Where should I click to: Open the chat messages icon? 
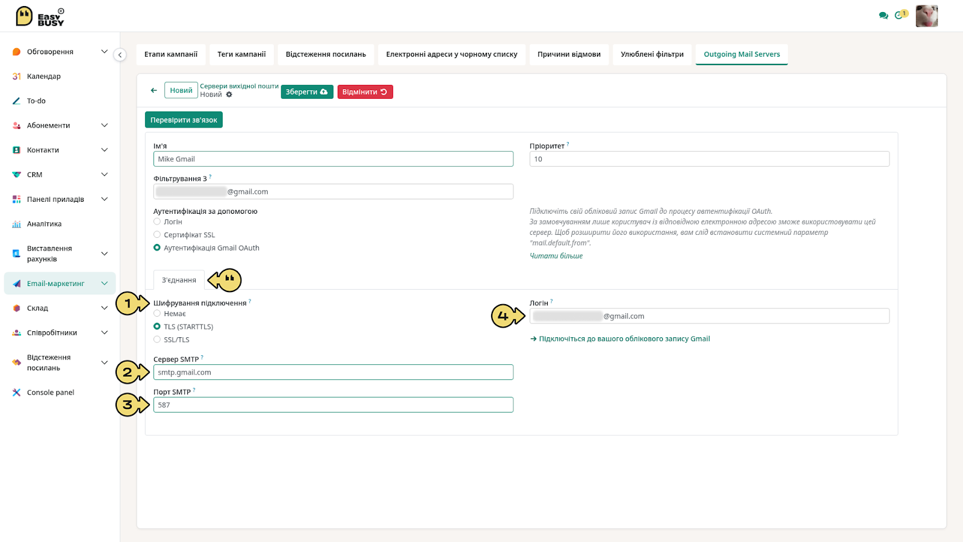883,16
